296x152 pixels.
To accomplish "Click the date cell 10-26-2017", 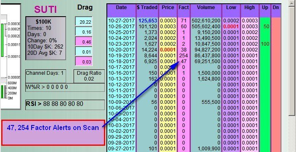I will [121, 27].
